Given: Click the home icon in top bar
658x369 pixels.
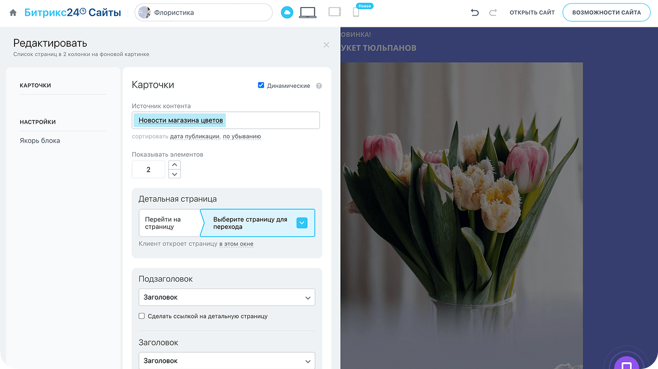Looking at the screenshot, I should [13, 12].
